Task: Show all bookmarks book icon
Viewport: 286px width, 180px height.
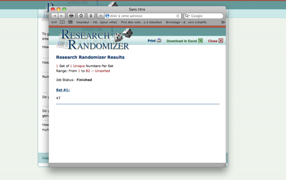Action: 62,22
